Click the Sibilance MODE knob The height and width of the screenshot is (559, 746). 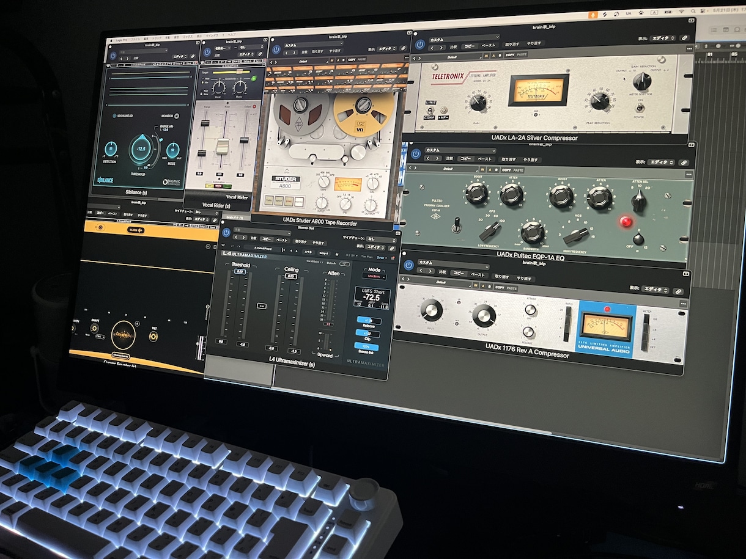[x=173, y=150]
